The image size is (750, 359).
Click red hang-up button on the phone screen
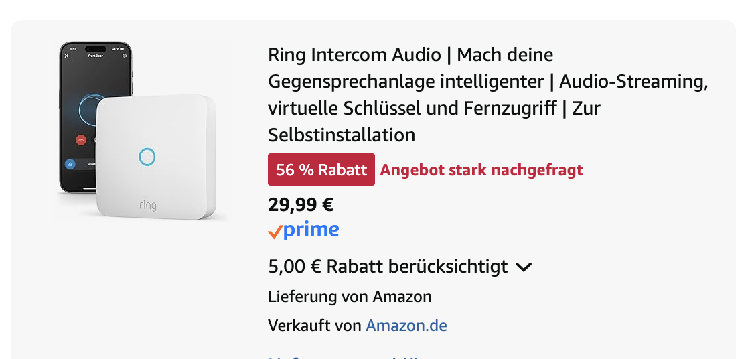tap(82, 140)
